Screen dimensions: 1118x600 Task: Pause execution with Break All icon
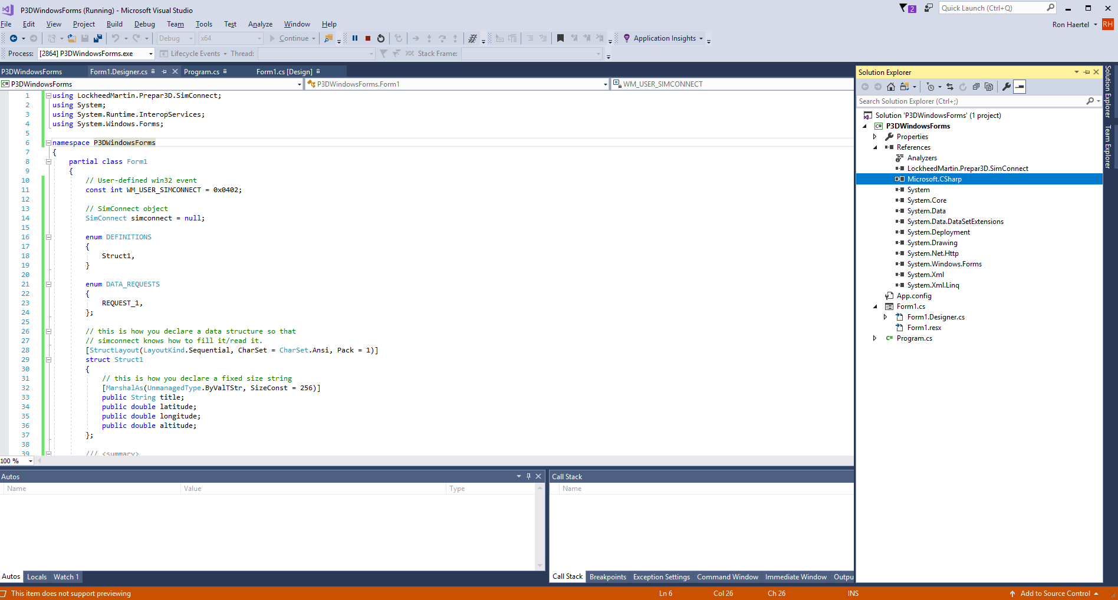point(355,38)
